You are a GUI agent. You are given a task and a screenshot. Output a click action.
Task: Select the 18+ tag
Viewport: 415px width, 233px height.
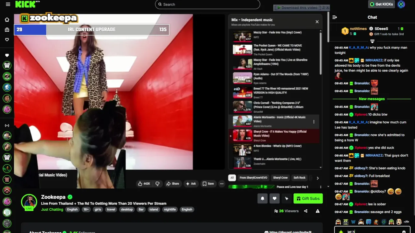click(86, 209)
